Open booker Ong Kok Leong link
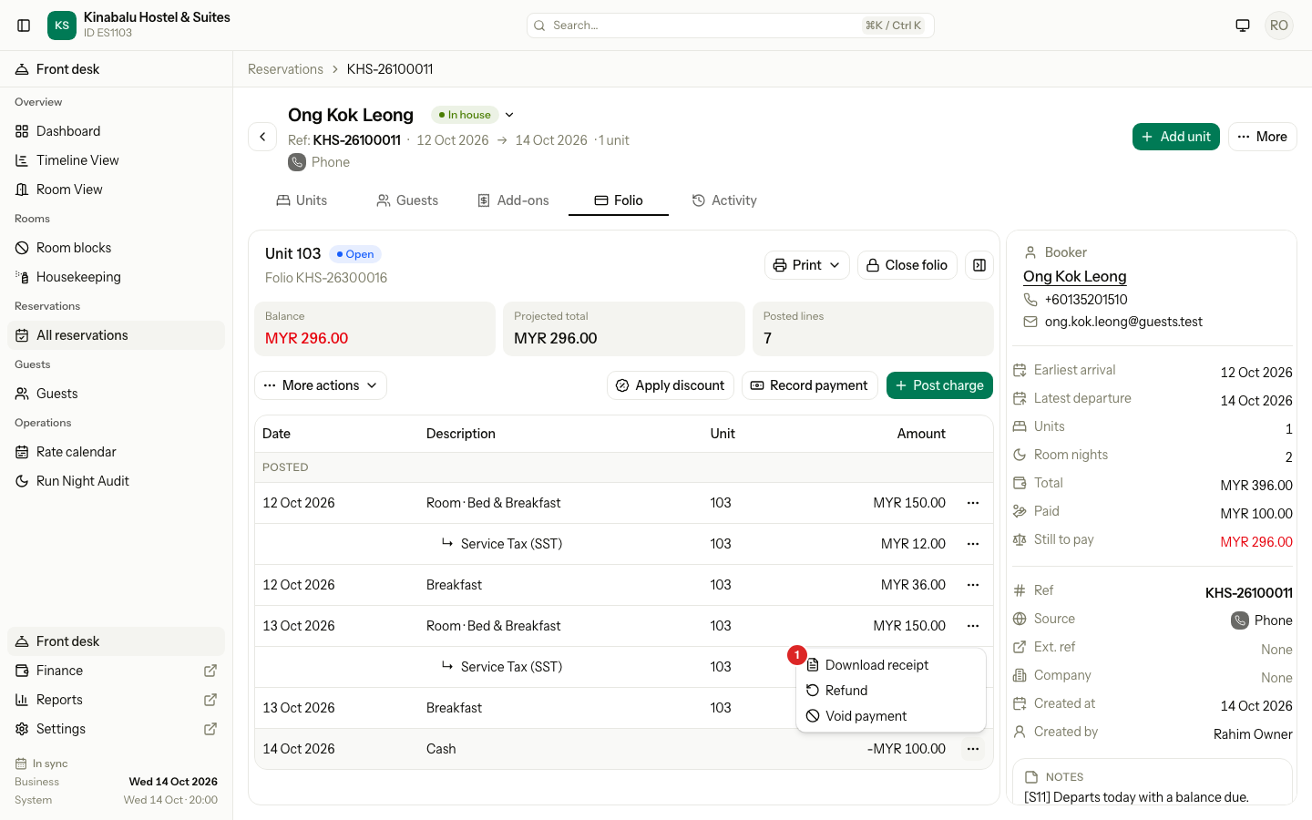Screen dimensions: 1312x820 tap(1075, 276)
